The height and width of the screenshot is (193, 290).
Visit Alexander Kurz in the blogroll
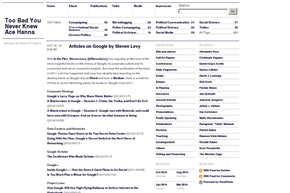(209, 52)
